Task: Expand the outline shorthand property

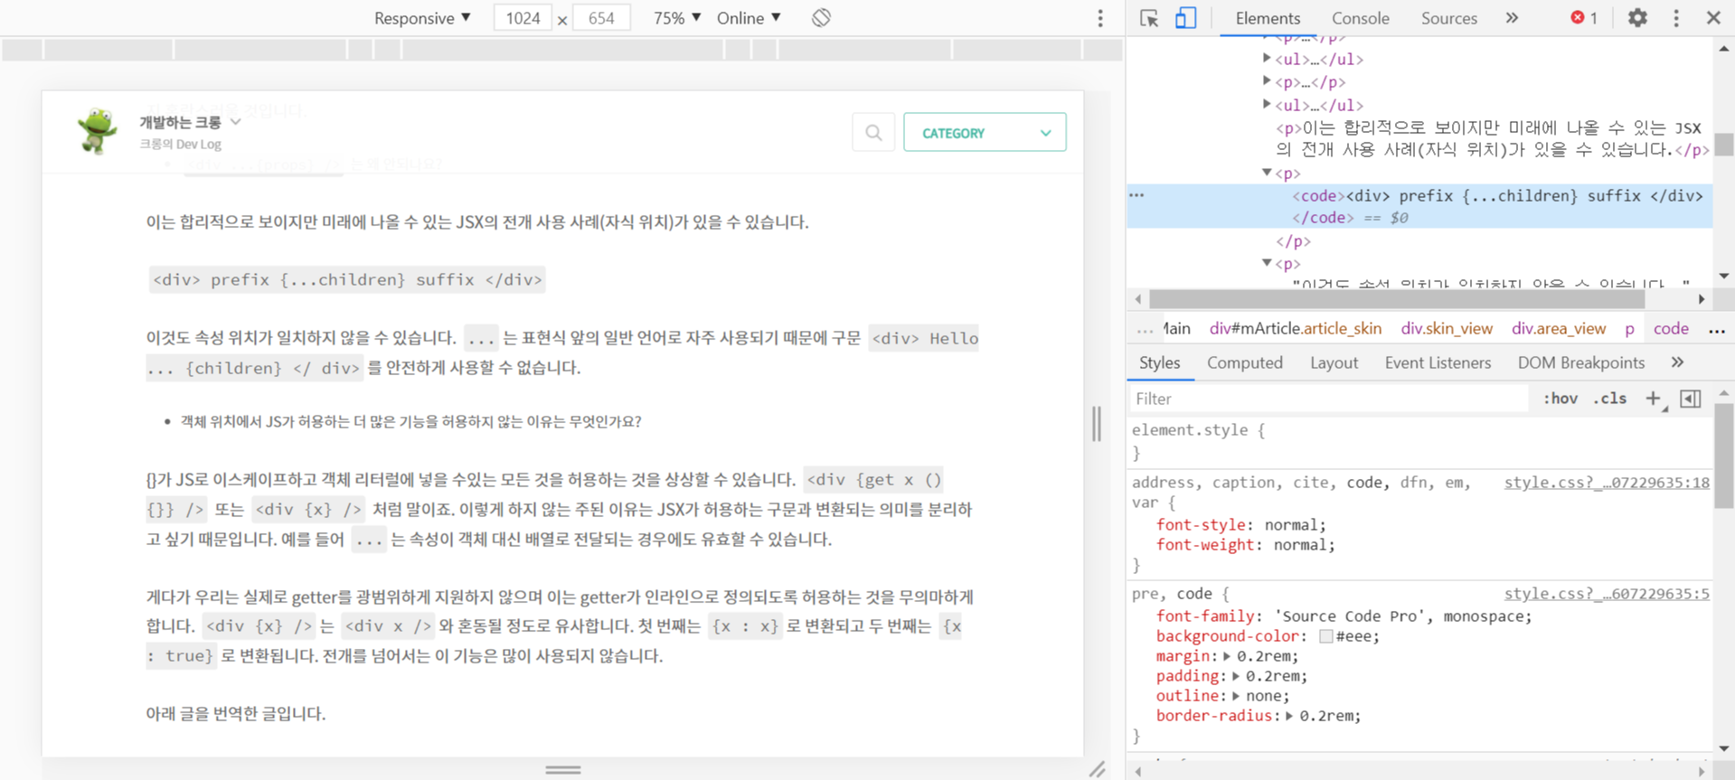Action: point(1236,696)
